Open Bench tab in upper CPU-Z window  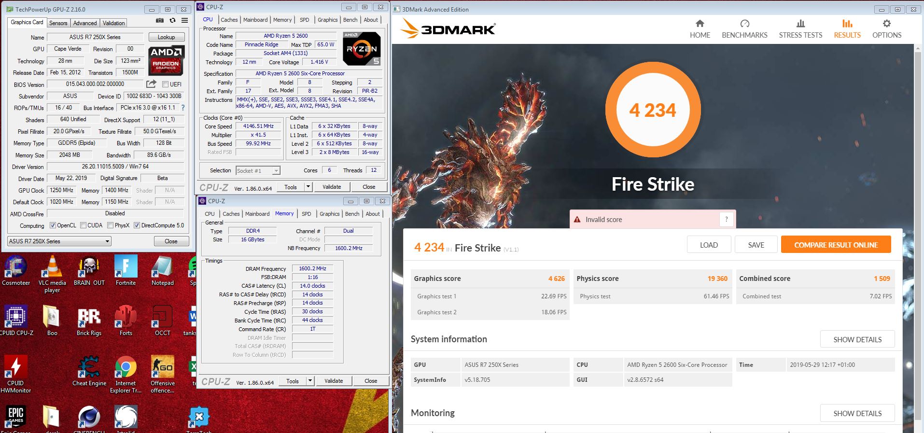point(350,20)
